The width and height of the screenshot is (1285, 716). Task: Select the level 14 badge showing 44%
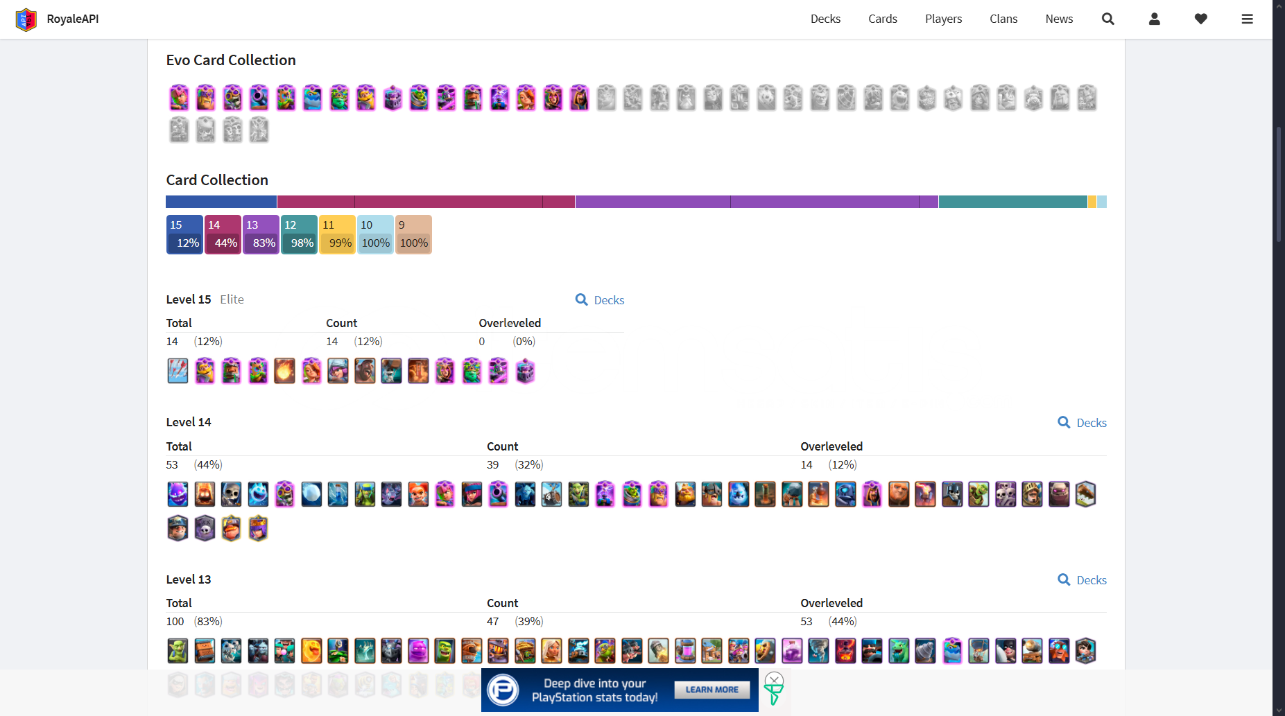pyautogui.click(x=223, y=234)
